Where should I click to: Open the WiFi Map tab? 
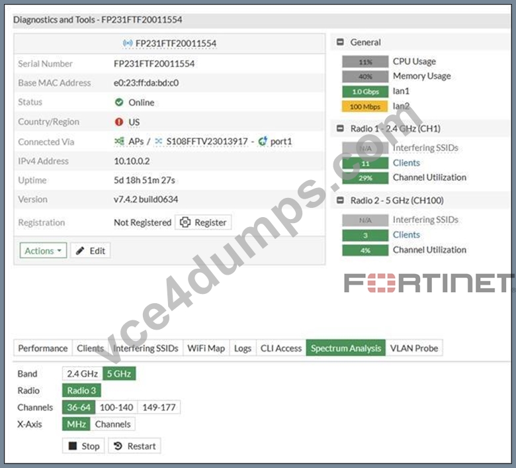206,348
